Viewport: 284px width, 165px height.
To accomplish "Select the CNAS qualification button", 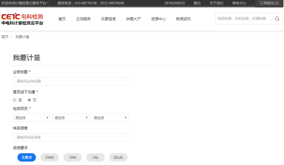I will 50,158.
